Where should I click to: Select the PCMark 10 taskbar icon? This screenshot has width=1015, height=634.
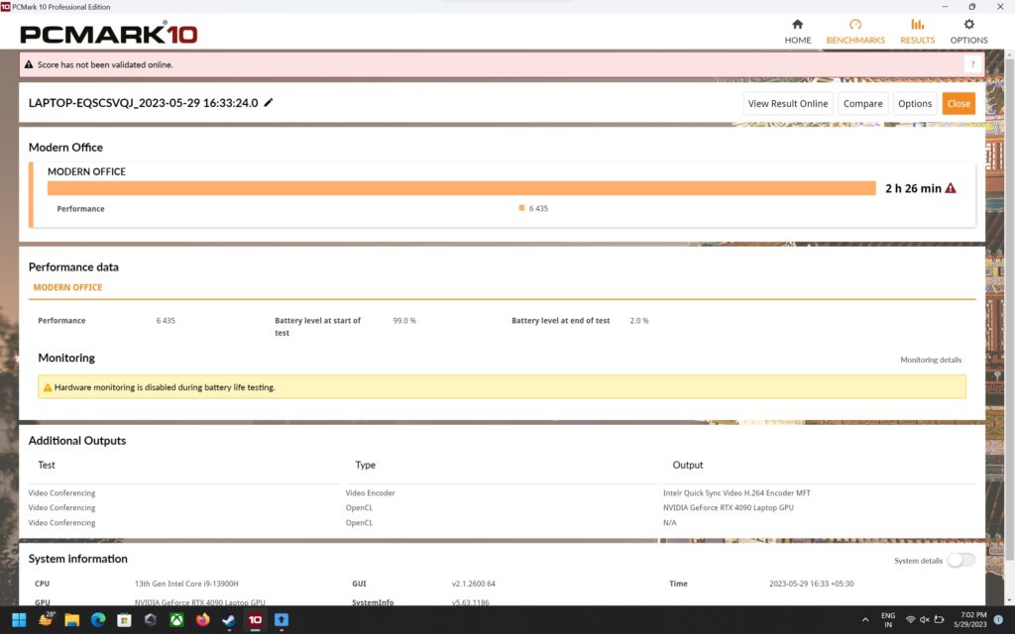coord(255,620)
